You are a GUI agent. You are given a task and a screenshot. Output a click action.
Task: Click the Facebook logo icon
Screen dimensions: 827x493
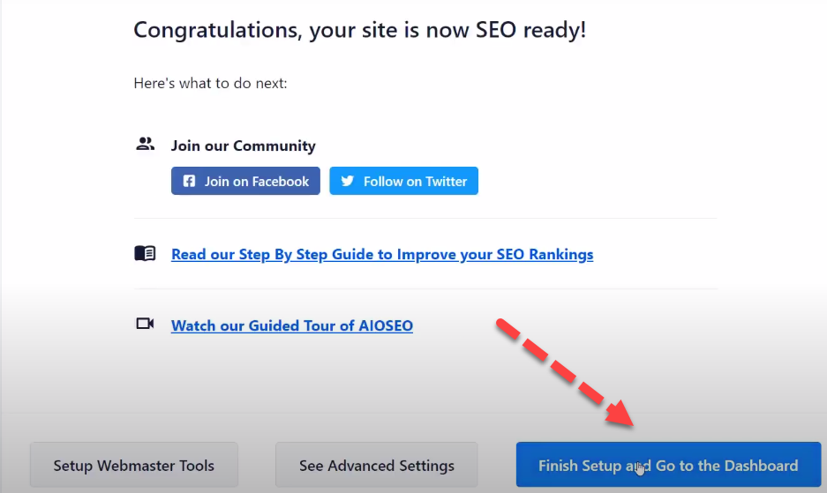[x=189, y=182]
